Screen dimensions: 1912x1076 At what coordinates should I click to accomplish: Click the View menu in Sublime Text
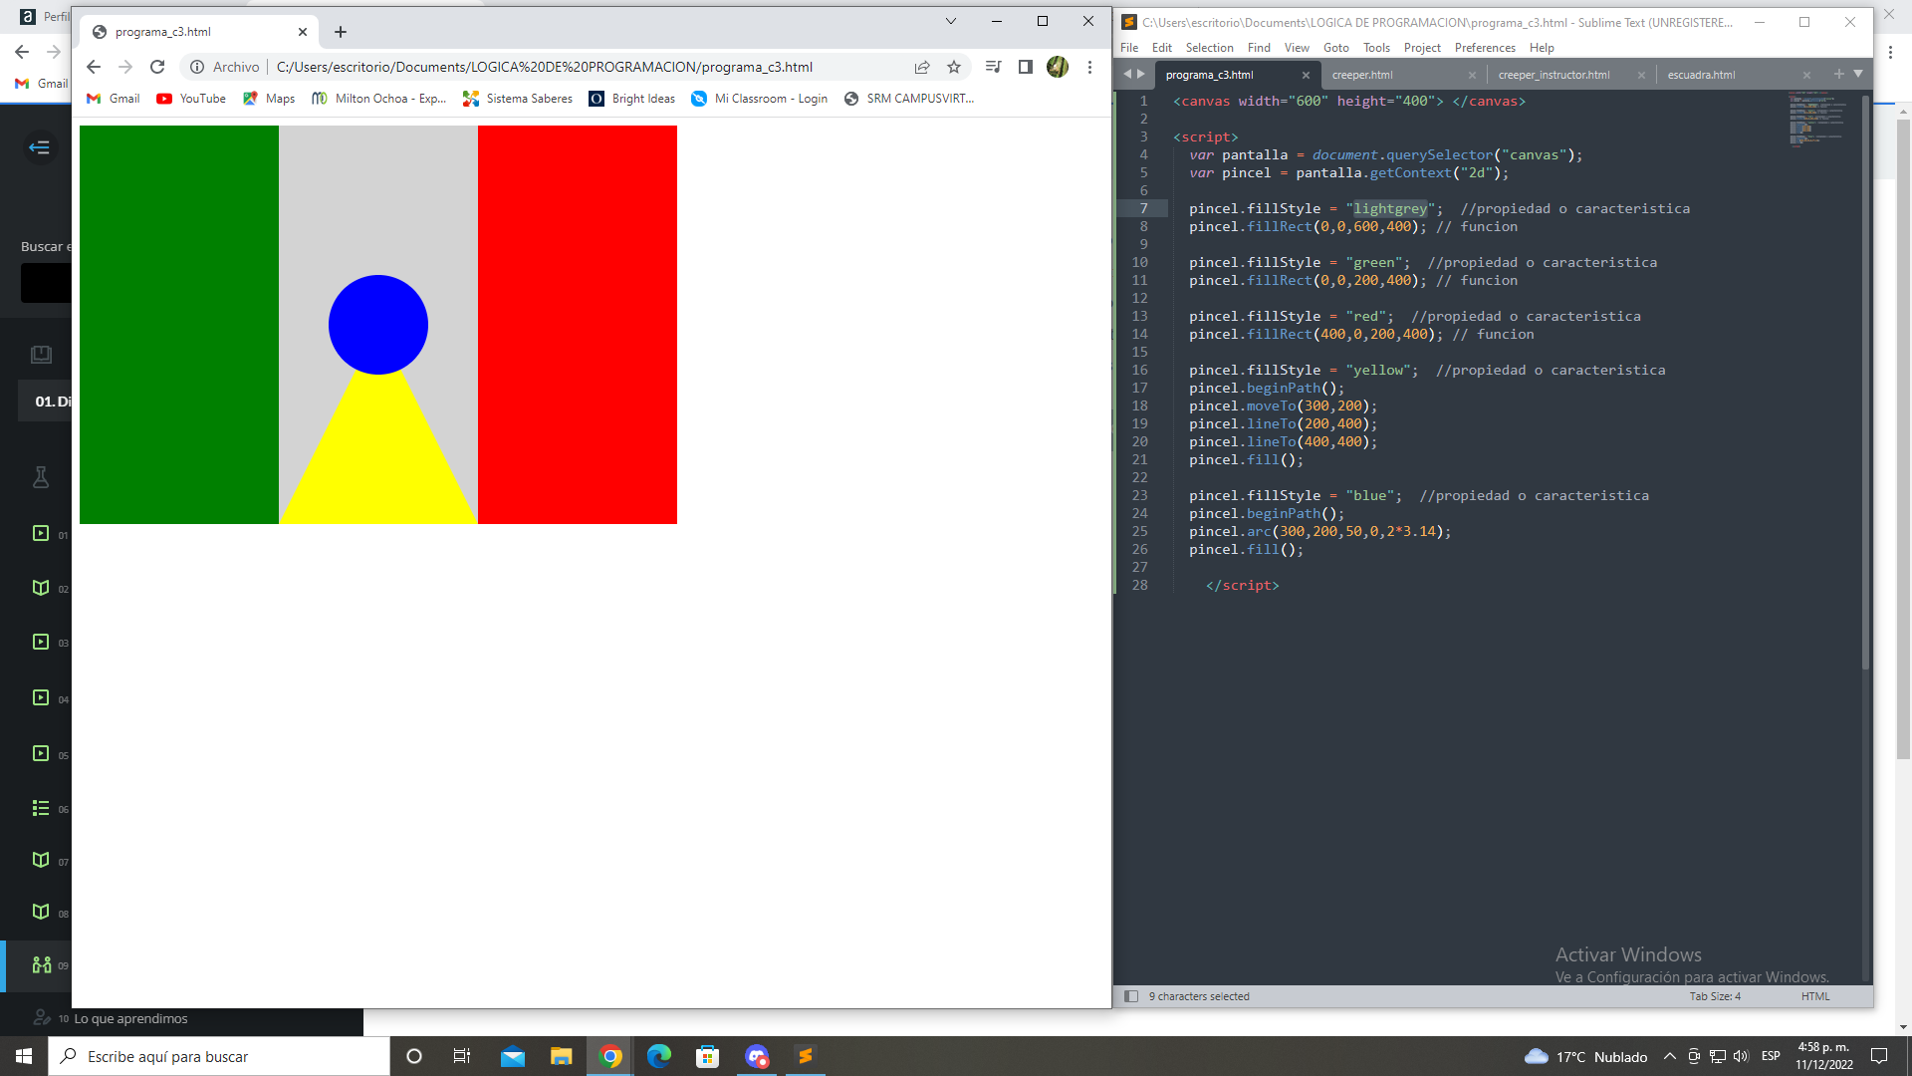coord(1298,47)
